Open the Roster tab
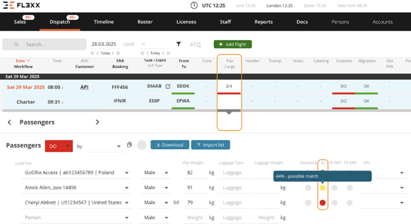The width and height of the screenshot is (411, 224). [x=145, y=21]
